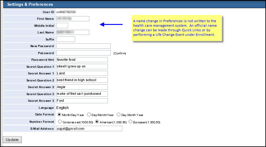Click the Password confirm field
The height and width of the screenshot is (147, 266).
(83, 53)
